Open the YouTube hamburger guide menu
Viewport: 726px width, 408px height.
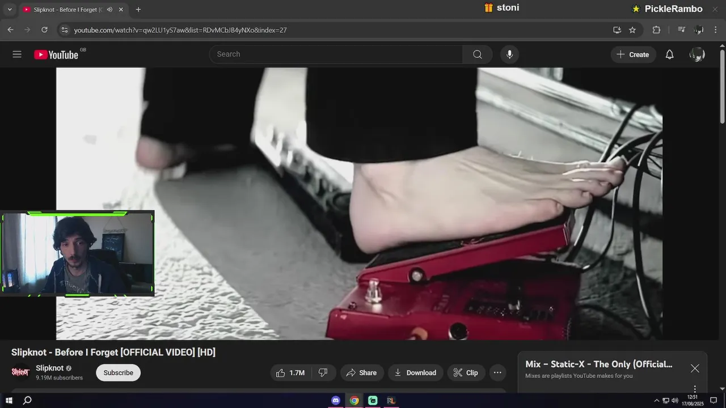pyautogui.click(x=17, y=54)
